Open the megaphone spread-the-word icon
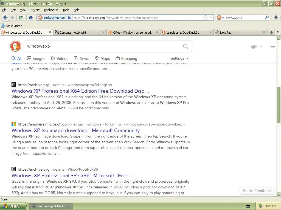Viewport: 281px width, 210px height. 254,46
